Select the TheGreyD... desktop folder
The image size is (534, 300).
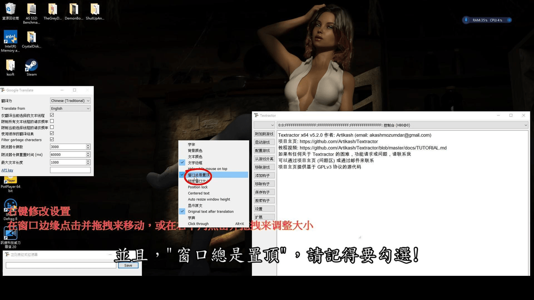[x=52, y=12]
